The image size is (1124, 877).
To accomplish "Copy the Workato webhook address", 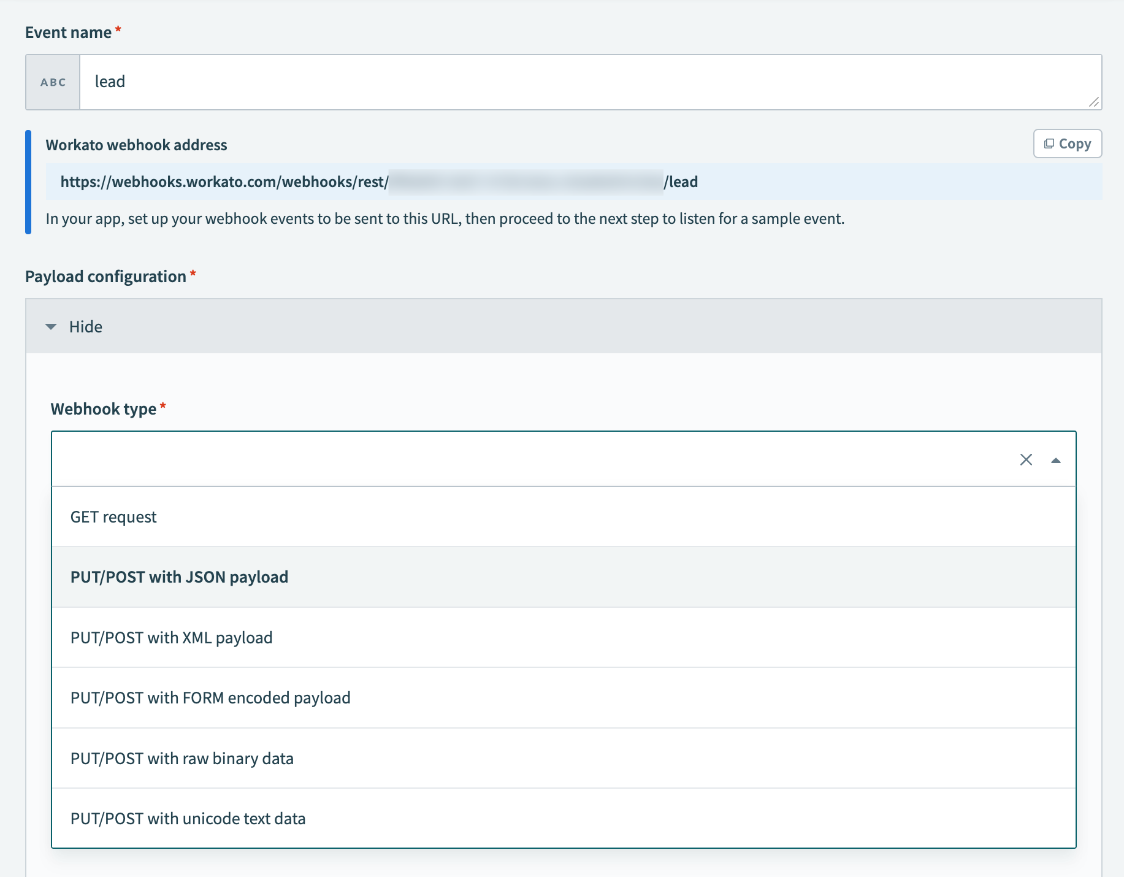I will coord(1067,143).
